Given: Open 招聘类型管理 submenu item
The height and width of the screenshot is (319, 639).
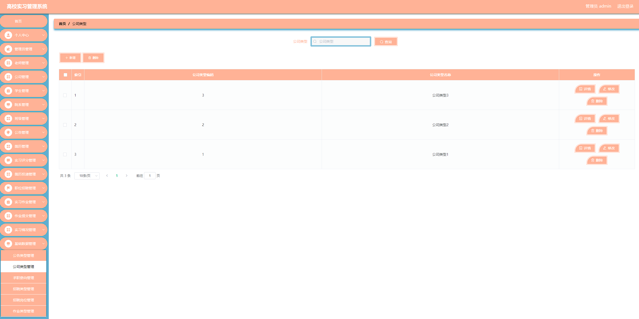Looking at the screenshot, I should tap(23, 289).
